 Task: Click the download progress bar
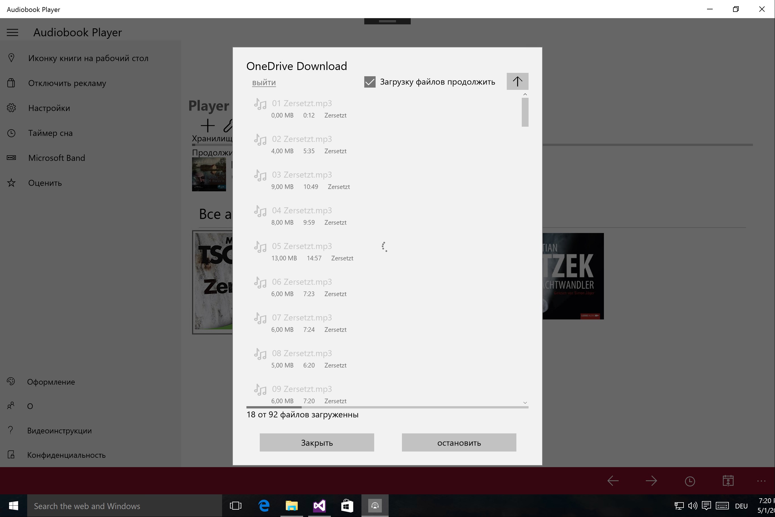pos(387,408)
